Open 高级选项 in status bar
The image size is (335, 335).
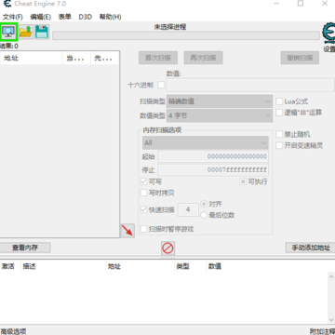click(13, 331)
